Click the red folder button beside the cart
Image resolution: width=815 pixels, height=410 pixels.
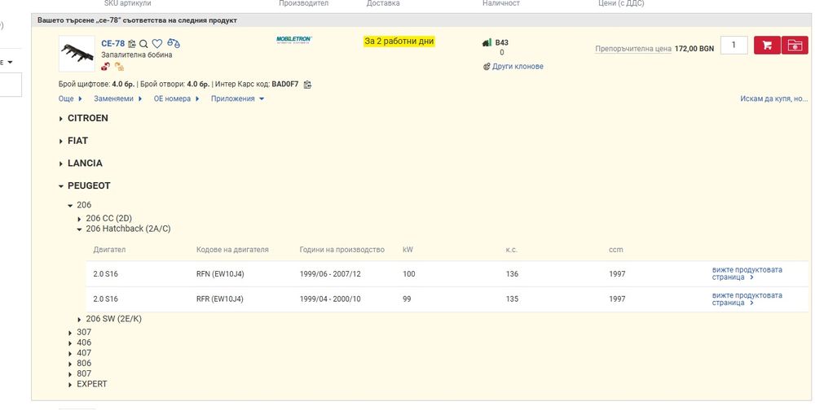pyautogui.click(x=795, y=46)
